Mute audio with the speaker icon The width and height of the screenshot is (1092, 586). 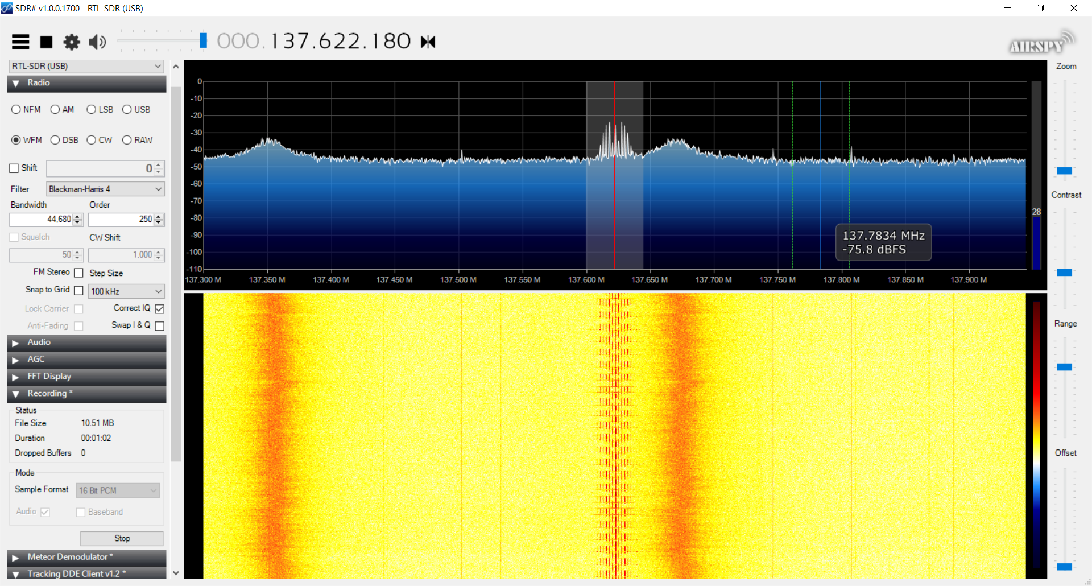click(97, 42)
